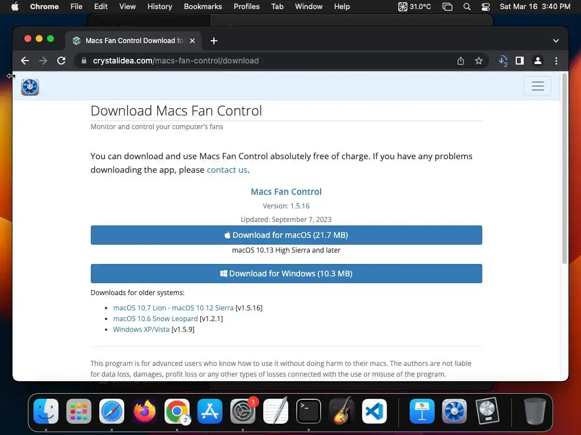The height and width of the screenshot is (435, 581).
Task: Toggle Chrome side panel
Action: pyautogui.click(x=520, y=61)
